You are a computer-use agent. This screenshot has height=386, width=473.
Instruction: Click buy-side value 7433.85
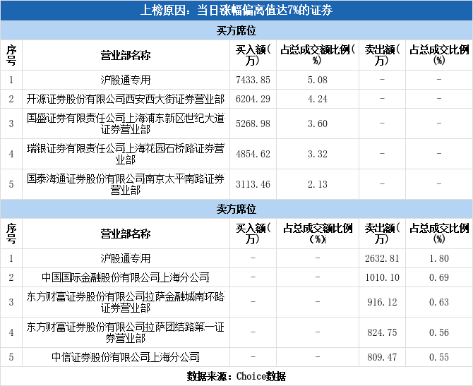(x=253, y=80)
